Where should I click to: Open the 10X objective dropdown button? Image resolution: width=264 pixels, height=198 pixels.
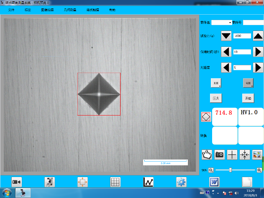pyautogui.click(x=216, y=83)
